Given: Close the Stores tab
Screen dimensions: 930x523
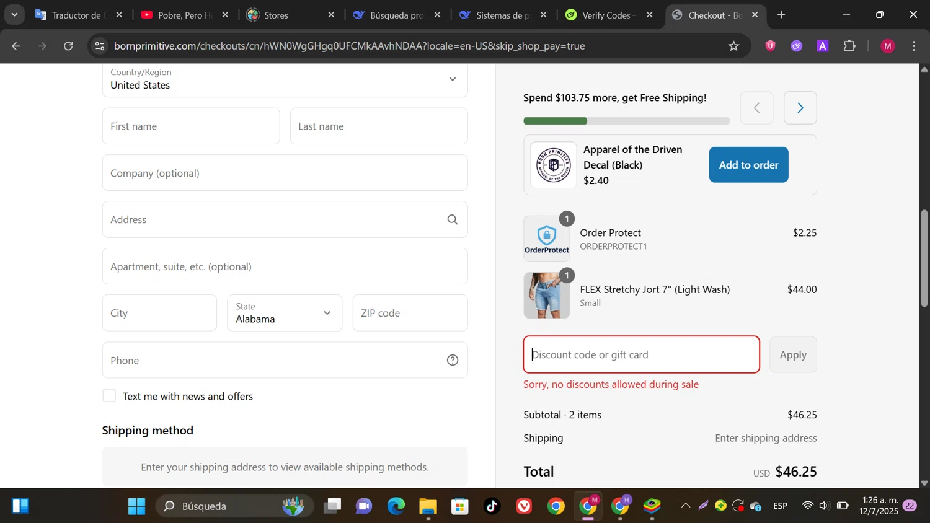Looking at the screenshot, I should pos(331,15).
